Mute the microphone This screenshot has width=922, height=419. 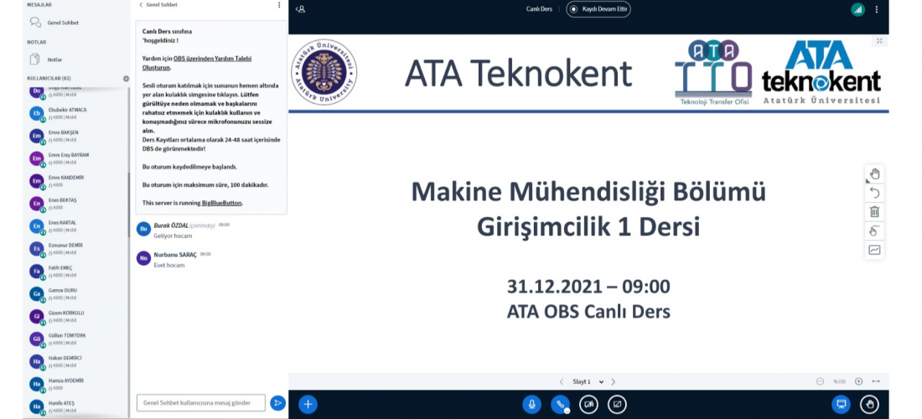pos(531,404)
